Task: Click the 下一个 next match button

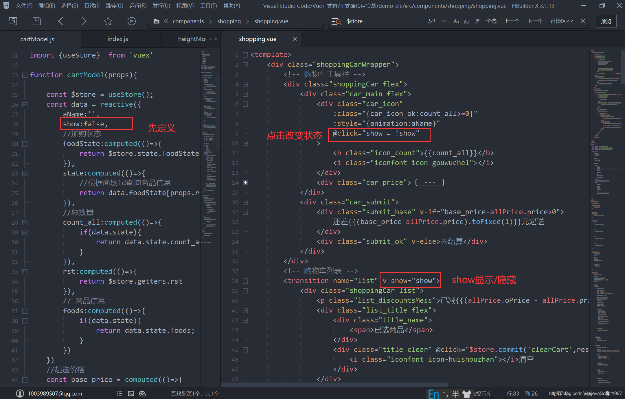Action: click(x=535, y=21)
